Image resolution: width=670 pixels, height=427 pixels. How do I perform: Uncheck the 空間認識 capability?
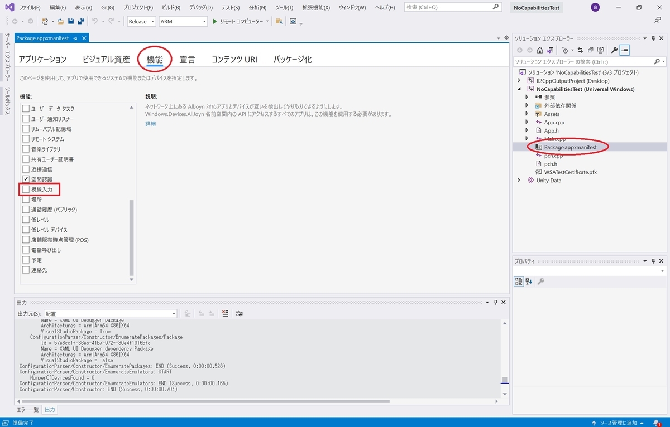[x=26, y=179]
